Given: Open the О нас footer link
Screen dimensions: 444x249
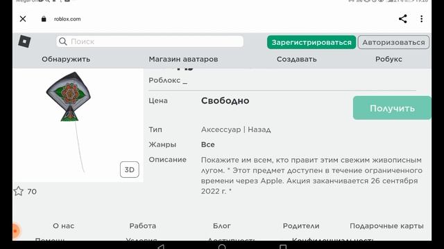Looking at the screenshot, I should pos(63,226).
